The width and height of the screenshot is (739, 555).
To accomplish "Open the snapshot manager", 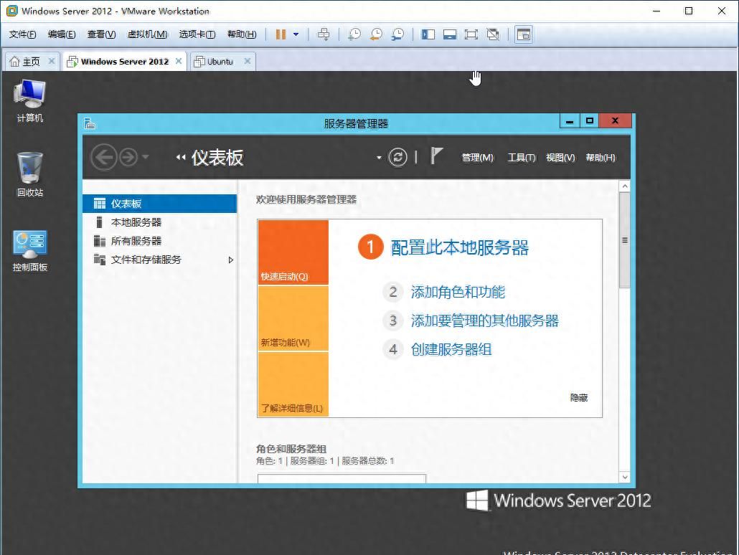I will [x=397, y=34].
